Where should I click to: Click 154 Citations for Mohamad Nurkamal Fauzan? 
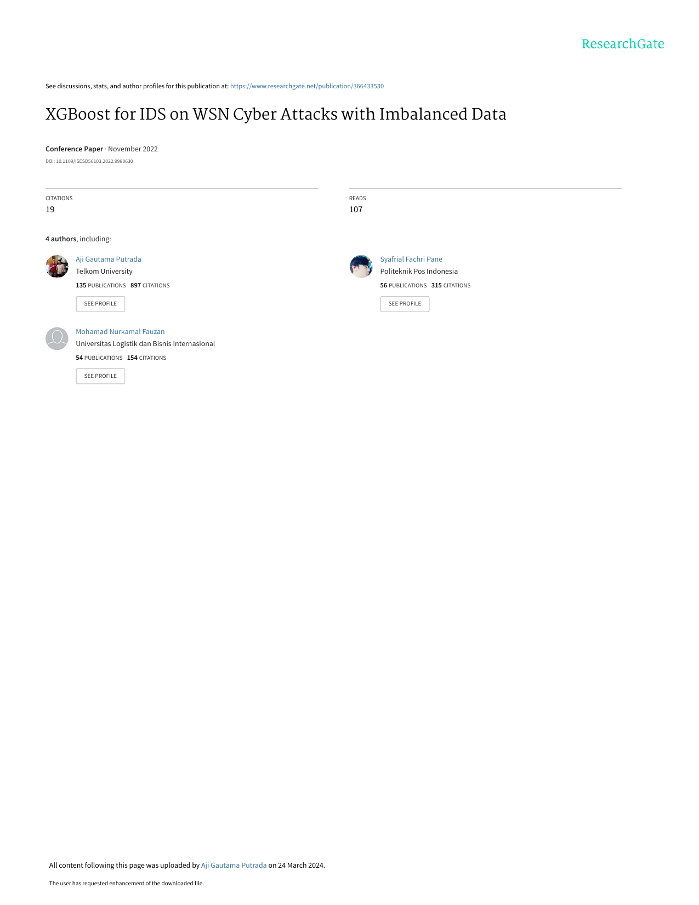coord(146,358)
